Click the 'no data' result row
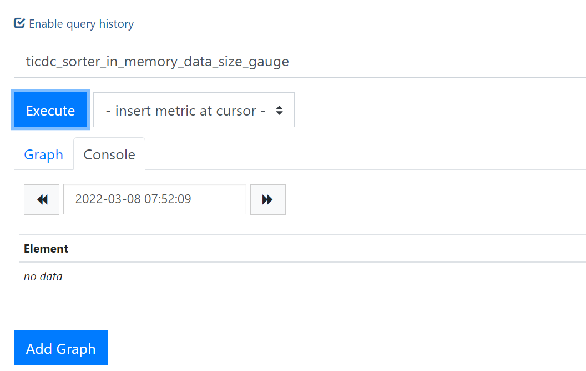The height and width of the screenshot is (371, 586). [x=43, y=276]
